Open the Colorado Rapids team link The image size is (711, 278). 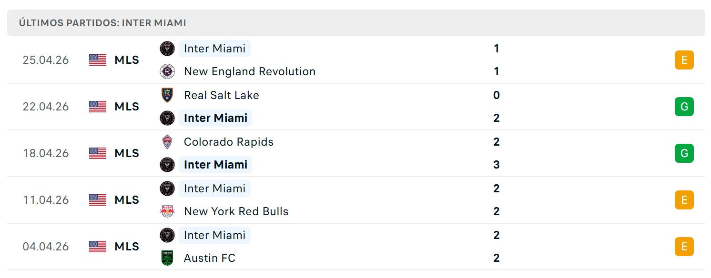click(229, 142)
